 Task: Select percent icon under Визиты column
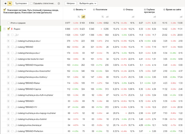pos(79,17)
